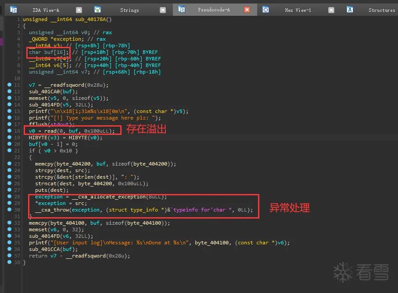Click byte_404100 in the printf line

212,243
